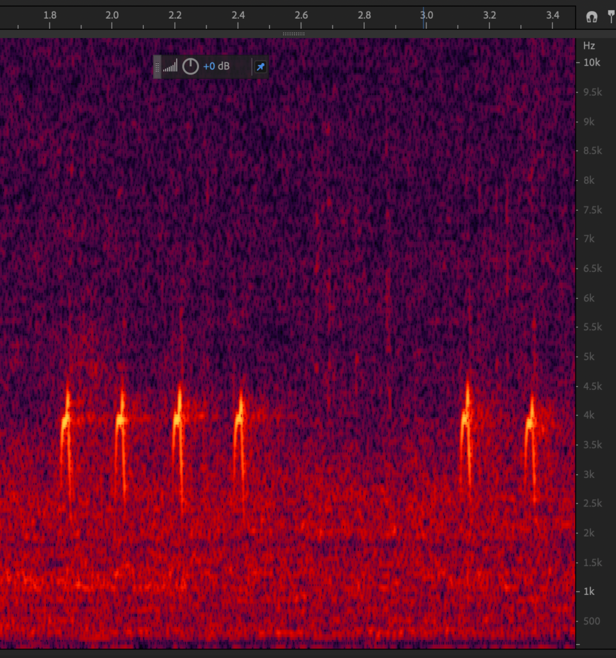This screenshot has height=658, width=616.
Task: Click the 6.5k frequency scale label
Action: click(x=592, y=269)
